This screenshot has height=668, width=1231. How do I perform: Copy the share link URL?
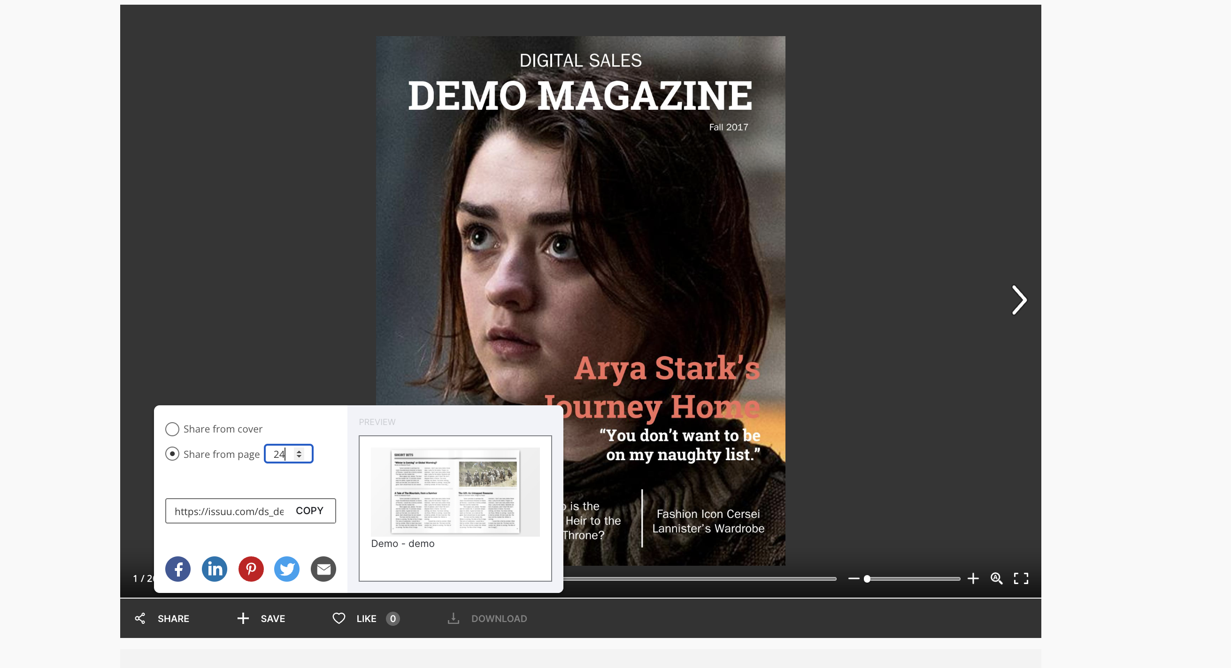point(309,510)
